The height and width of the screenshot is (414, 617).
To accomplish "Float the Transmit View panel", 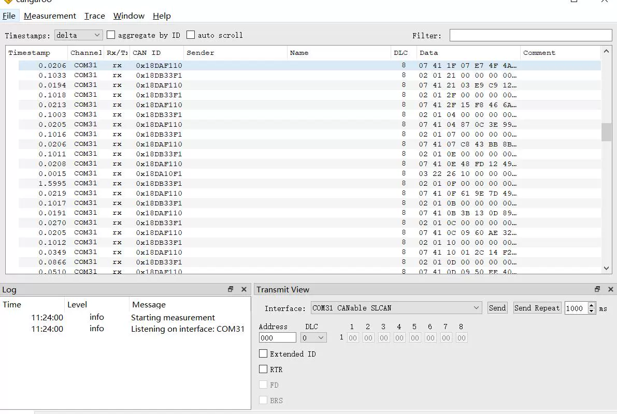I will click(597, 289).
